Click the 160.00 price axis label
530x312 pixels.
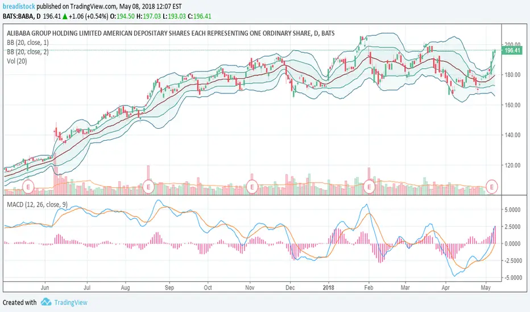(x=512, y=105)
